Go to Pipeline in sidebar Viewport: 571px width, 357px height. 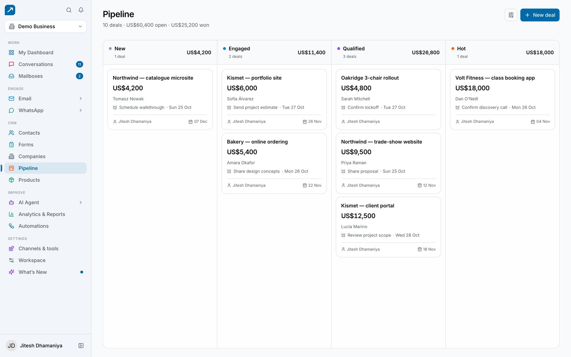(x=45, y=168)
